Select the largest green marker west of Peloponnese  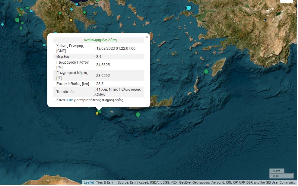pyautogui.click(x=17, y=20)
